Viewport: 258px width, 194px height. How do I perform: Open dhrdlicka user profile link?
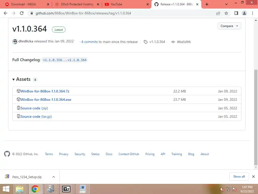coord(26,41)
